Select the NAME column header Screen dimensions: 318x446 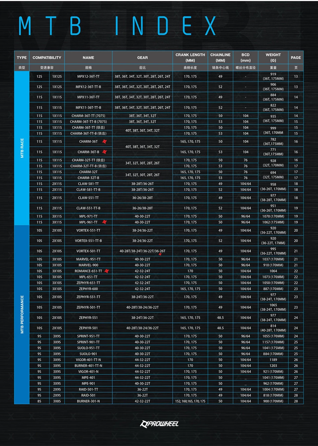88,58
